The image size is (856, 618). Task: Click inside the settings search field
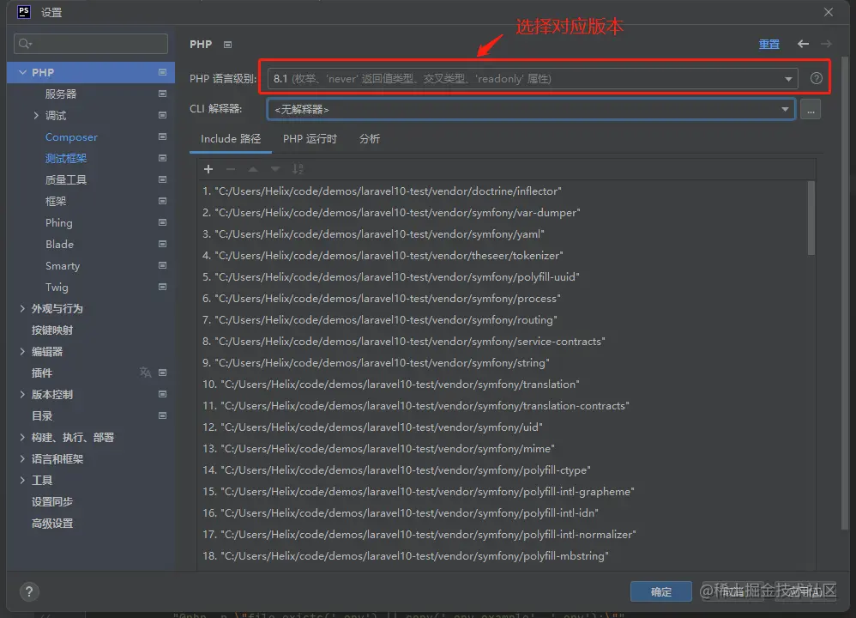click(x=91, y=44)
